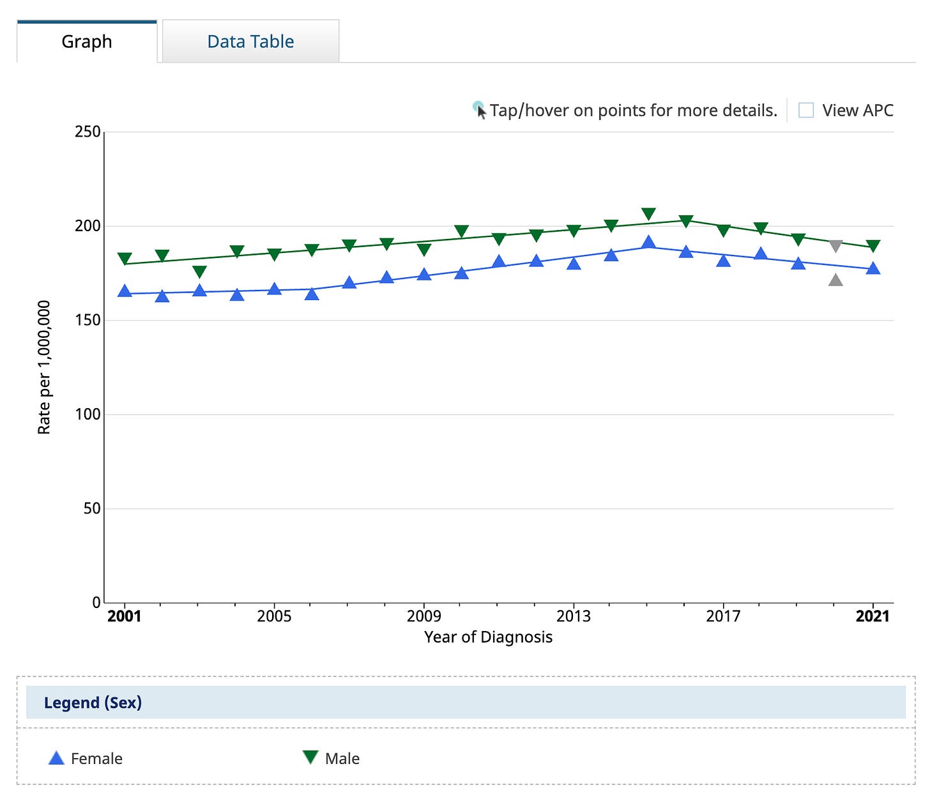The height and width of the screenshot is (792, 930).
Task: Click the Male data point for 2018
Action: click(x=761, y=228)
